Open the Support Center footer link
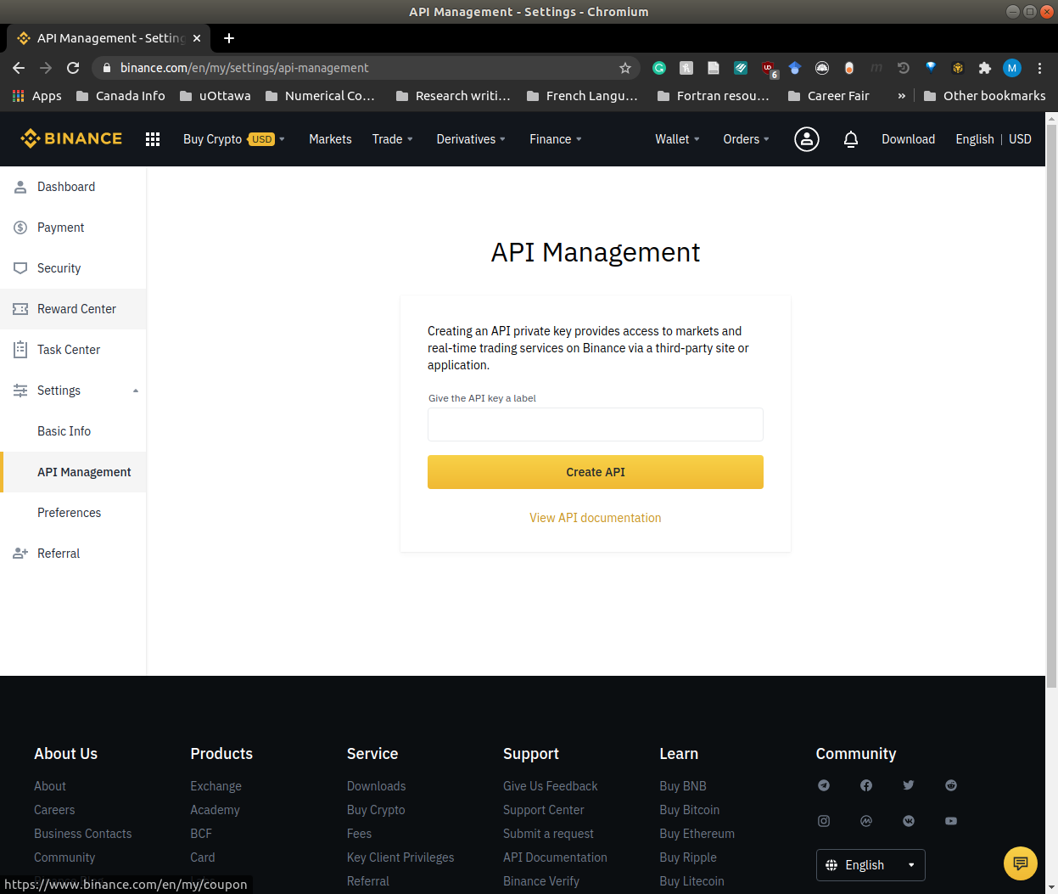The width and height of the screenshot is (1058, 894). pyautogui.click(x=544, y=810)
